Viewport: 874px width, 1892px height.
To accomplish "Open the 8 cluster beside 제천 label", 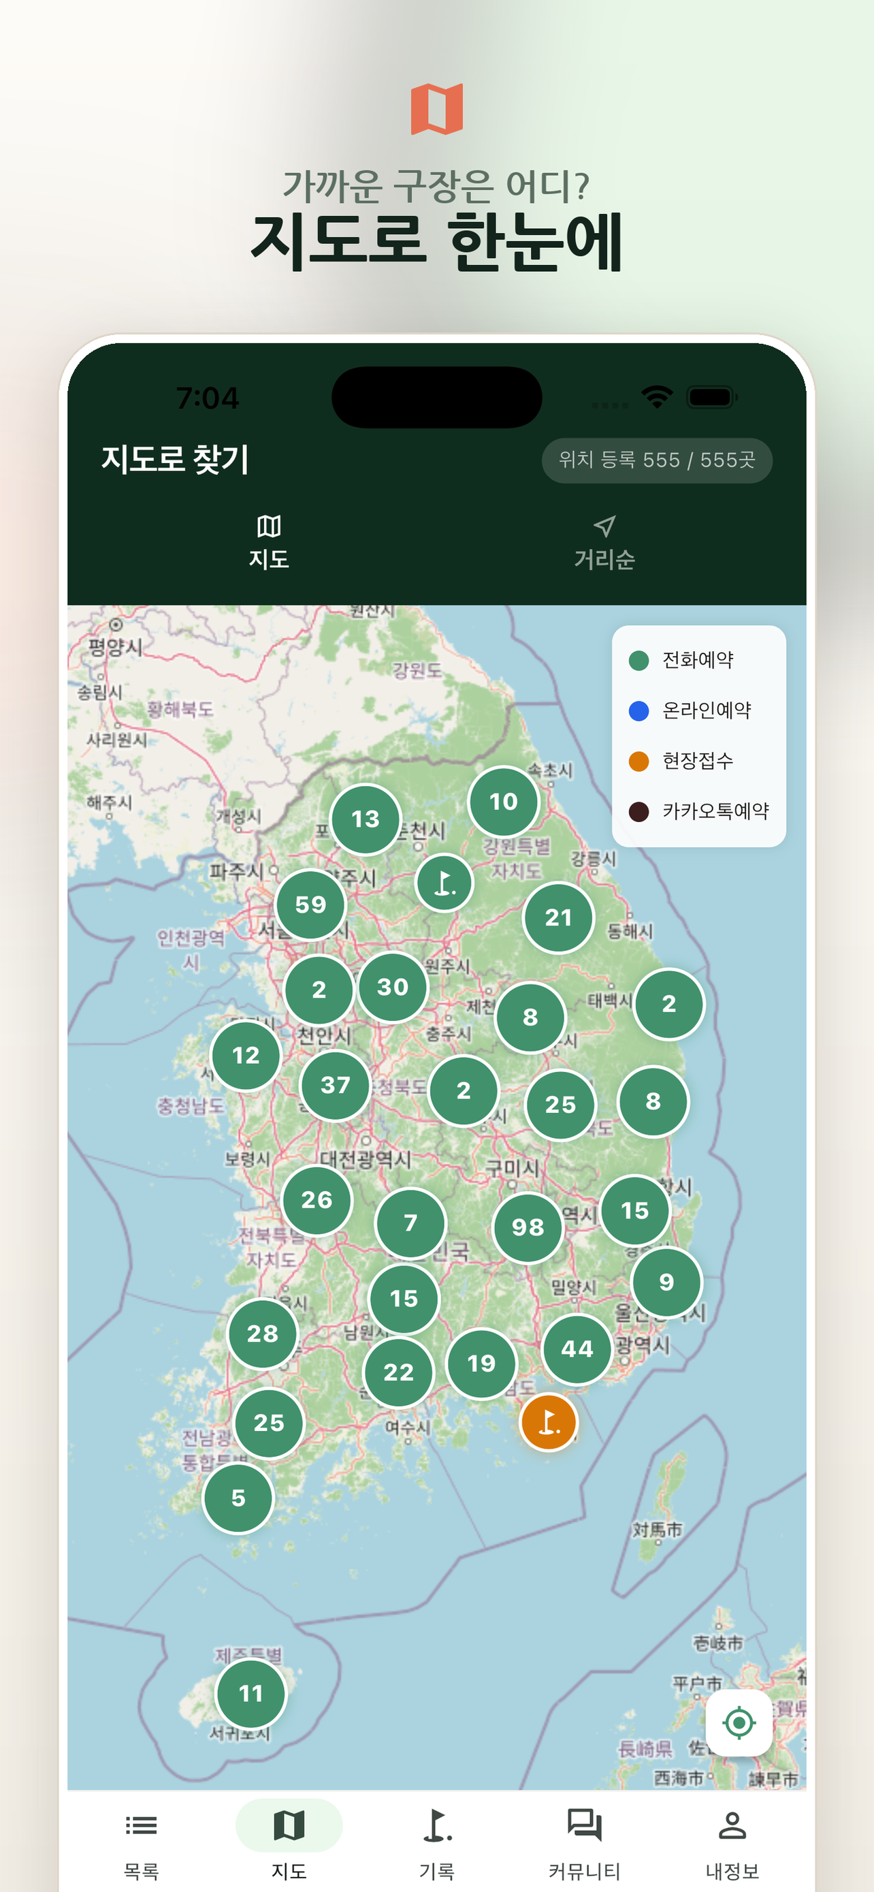I will coord(530,1018).
